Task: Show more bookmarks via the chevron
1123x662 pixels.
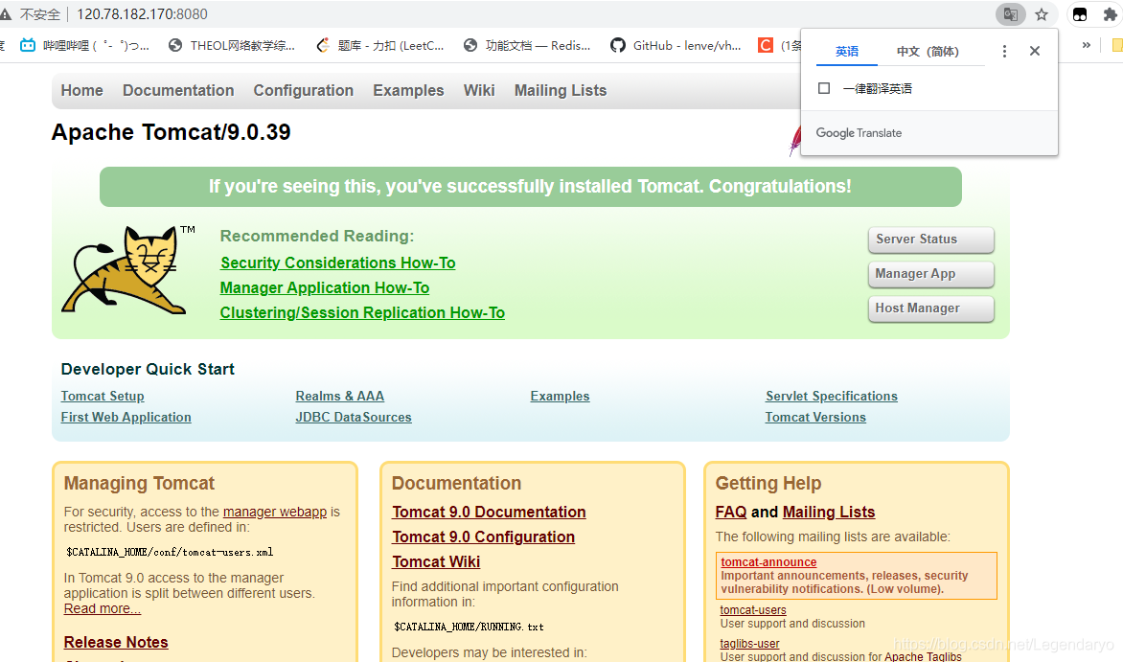Action: (1087, 45)
